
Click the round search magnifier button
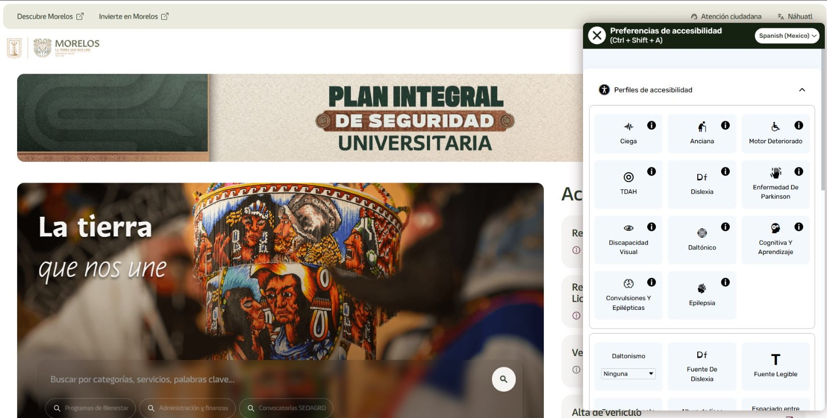pyautogui.click(x=503, y=379)
